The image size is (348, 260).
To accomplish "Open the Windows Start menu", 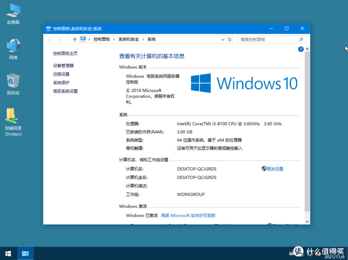I will coord(8,254).
